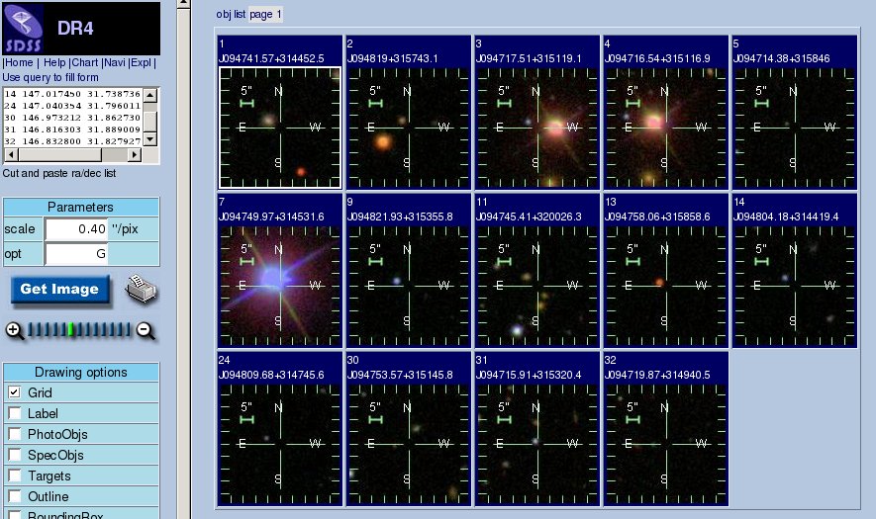Click the left panel scroll up arrow

click(183, 3)
